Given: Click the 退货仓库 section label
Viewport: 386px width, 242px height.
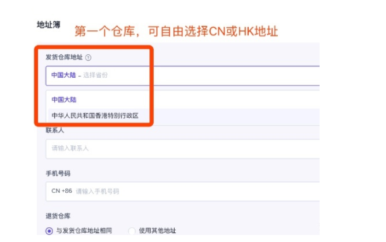Looking at the screenshot, I should [x=58, y=216].
